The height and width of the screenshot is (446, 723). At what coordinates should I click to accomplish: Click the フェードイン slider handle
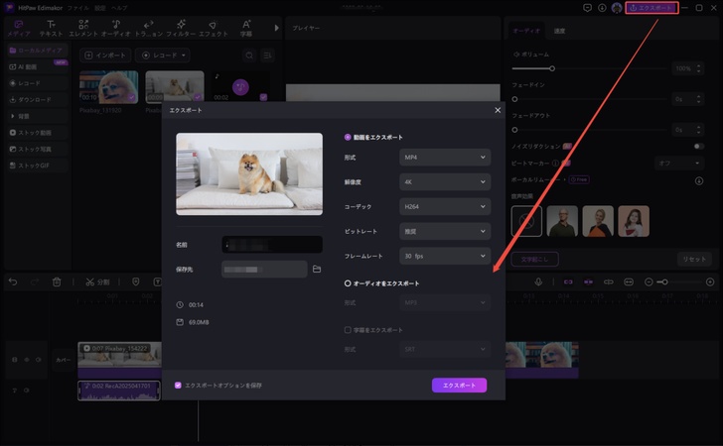point(514,99)
